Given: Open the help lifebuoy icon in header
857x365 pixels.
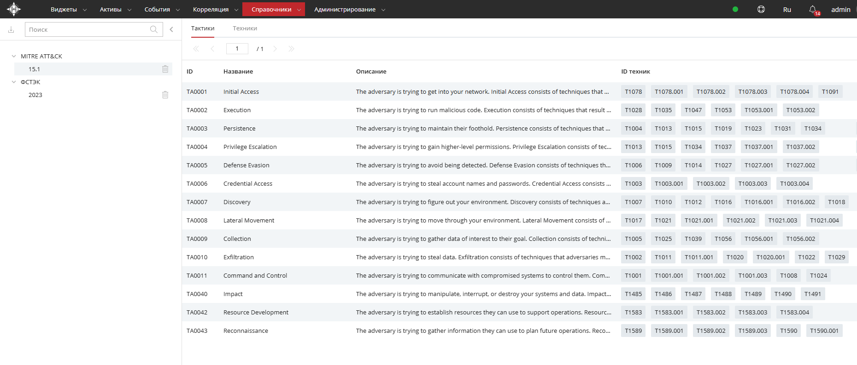Looking at the screenshot, I should click(x=761, y=9).
